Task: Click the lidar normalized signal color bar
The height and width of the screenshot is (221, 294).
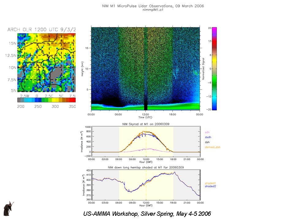Action: pyautogui.click(x=214, y=68)
